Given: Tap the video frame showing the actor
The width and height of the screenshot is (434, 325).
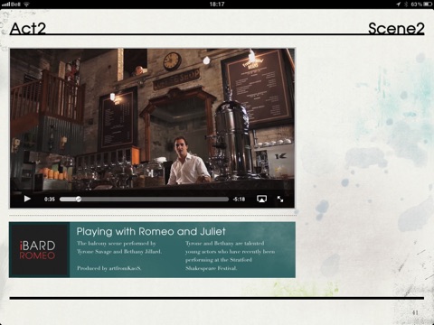Looking at the screenshot, I should 152,119.
